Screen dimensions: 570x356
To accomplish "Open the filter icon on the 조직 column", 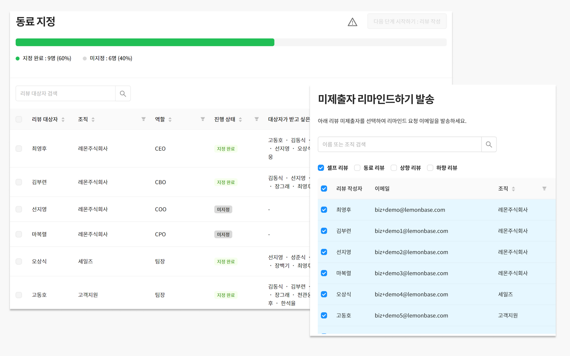I will 143,119.
